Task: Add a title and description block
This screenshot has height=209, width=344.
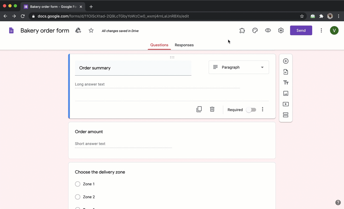Action: tap(285, 83)
